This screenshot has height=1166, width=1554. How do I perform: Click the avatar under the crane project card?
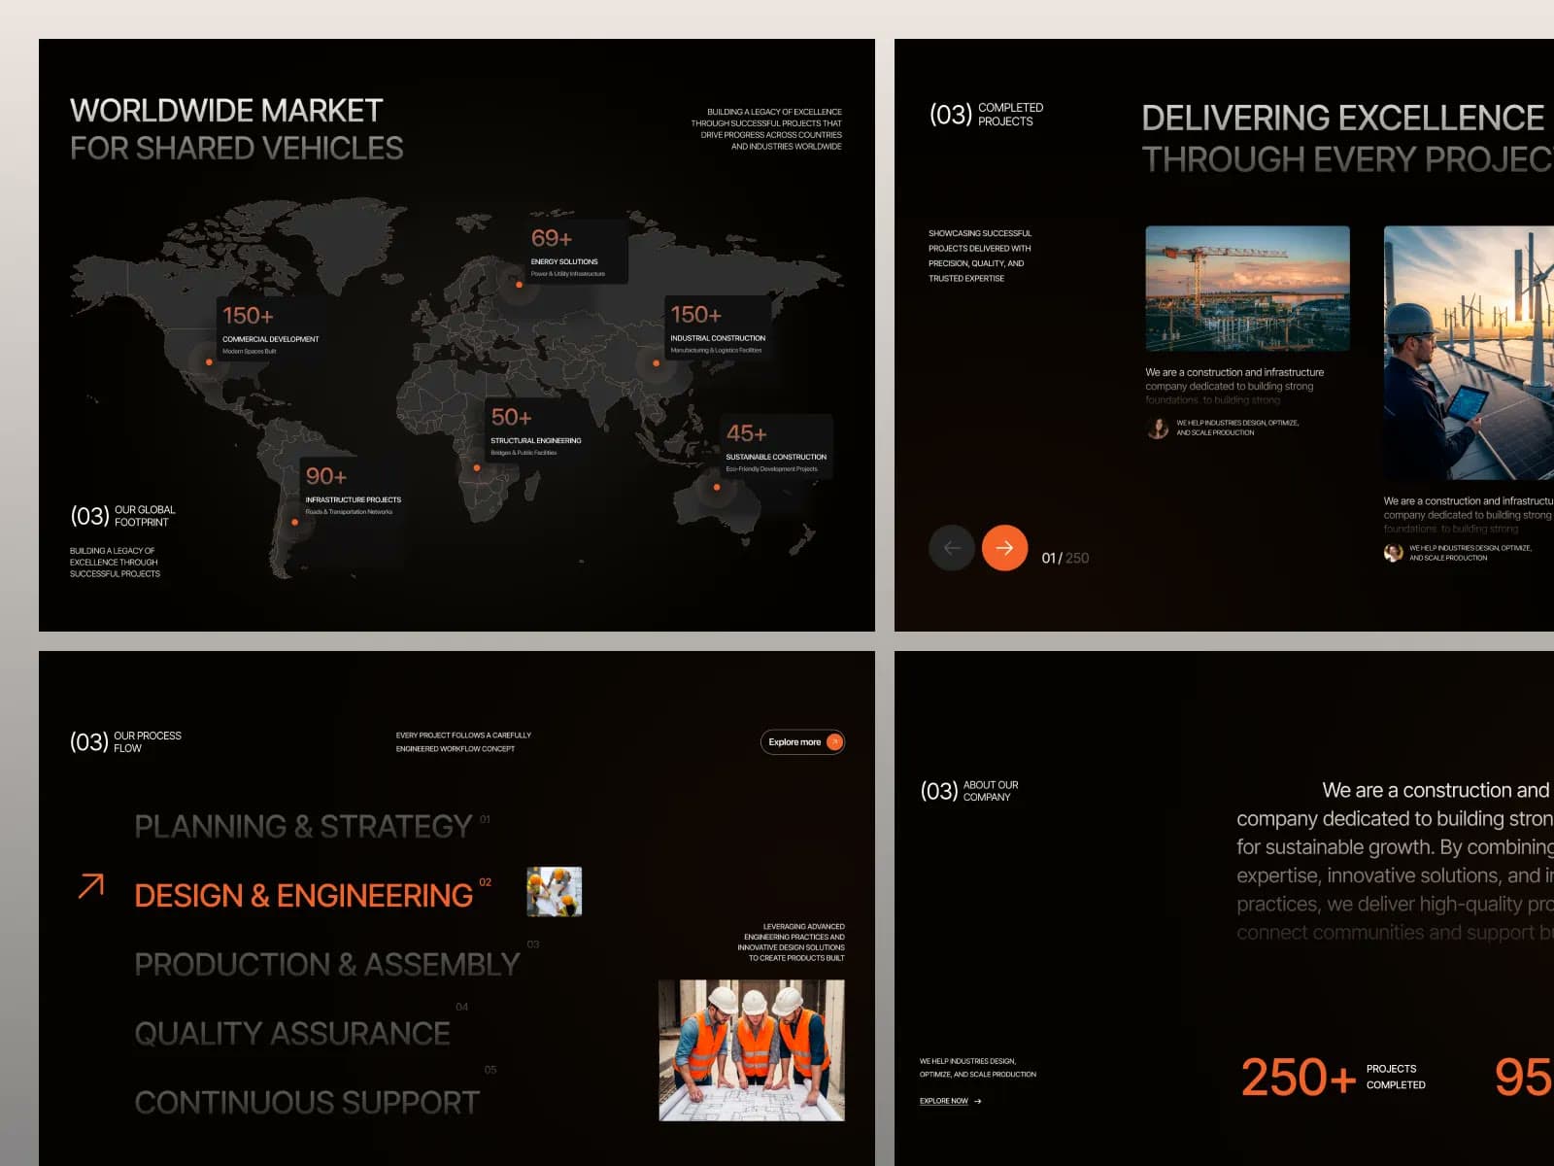1158,428
